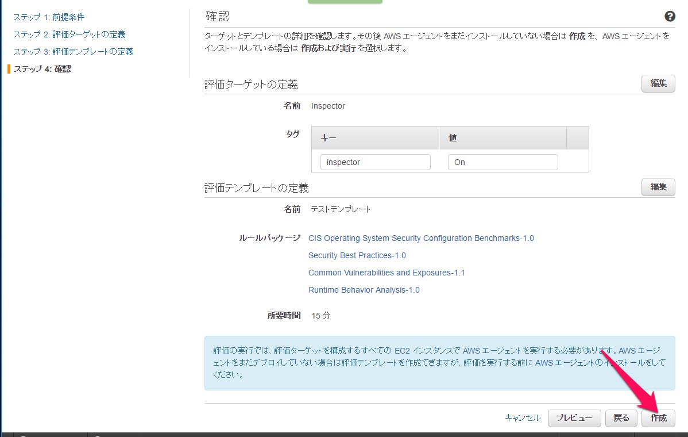The image size is (688, 437).
Task: Select Step 4: 確認 in sidebar
Action: (x=42, y=69)
